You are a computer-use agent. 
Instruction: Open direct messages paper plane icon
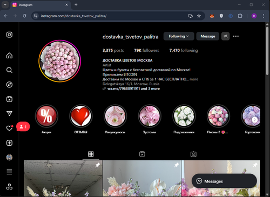pyautogui.click(x=9, y=113)
